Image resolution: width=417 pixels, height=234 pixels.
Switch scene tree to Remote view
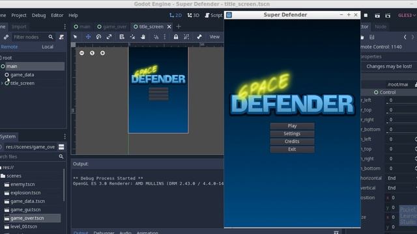(x=9, y=47)
